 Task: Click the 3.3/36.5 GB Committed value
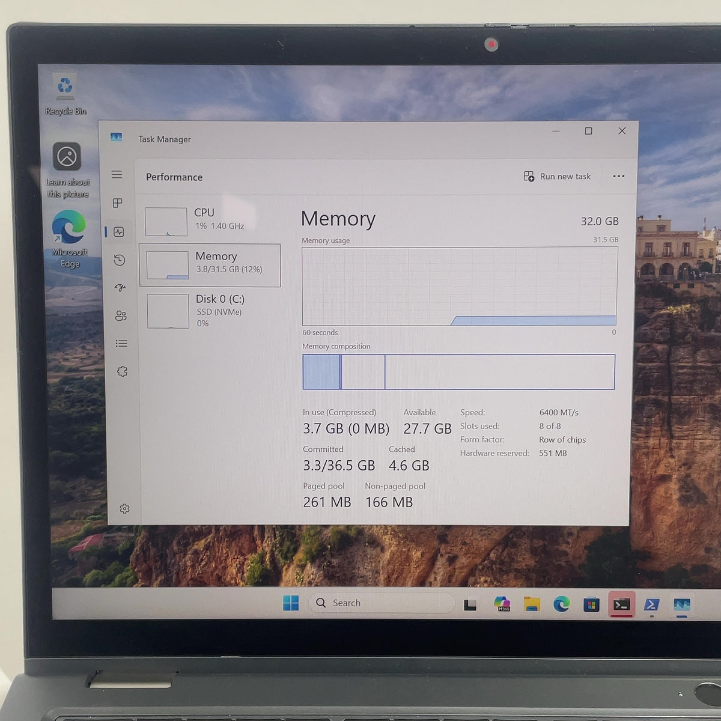click(x=339, y=466)
